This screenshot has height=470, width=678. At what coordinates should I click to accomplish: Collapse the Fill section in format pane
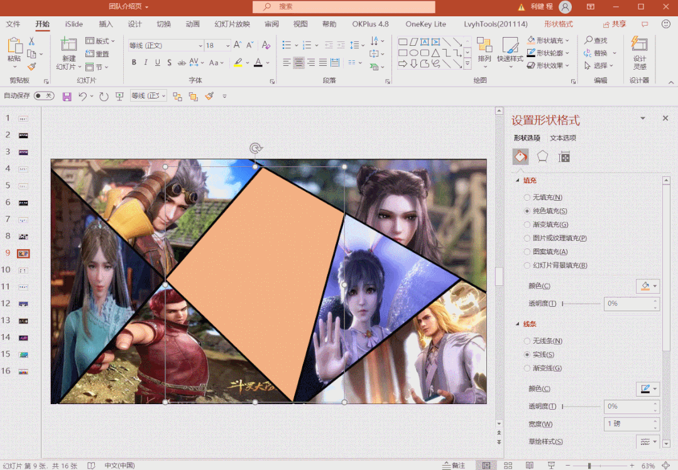pos(518,181)
